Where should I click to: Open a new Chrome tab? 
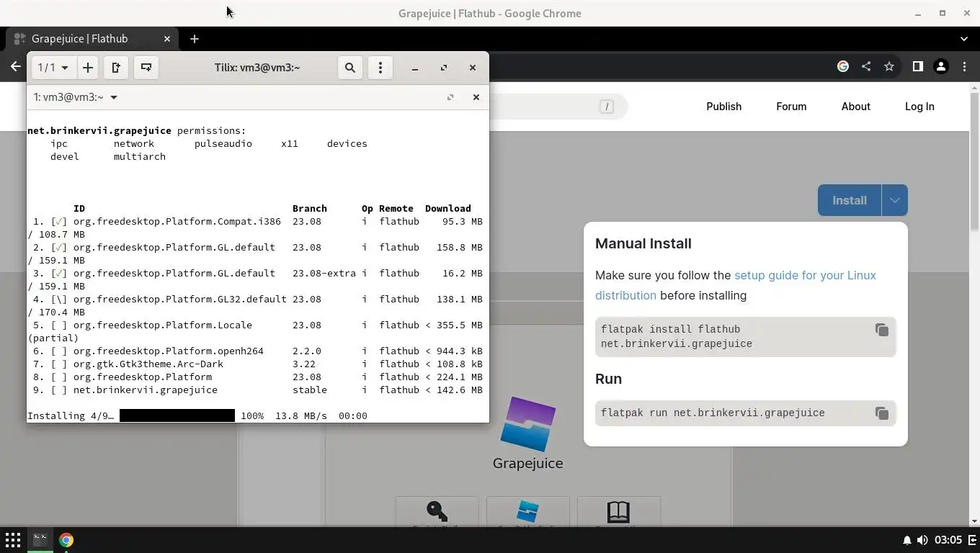195,39
